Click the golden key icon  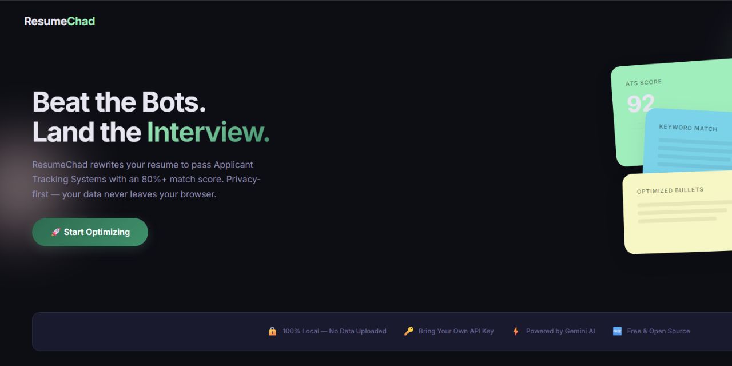[408, 331]
